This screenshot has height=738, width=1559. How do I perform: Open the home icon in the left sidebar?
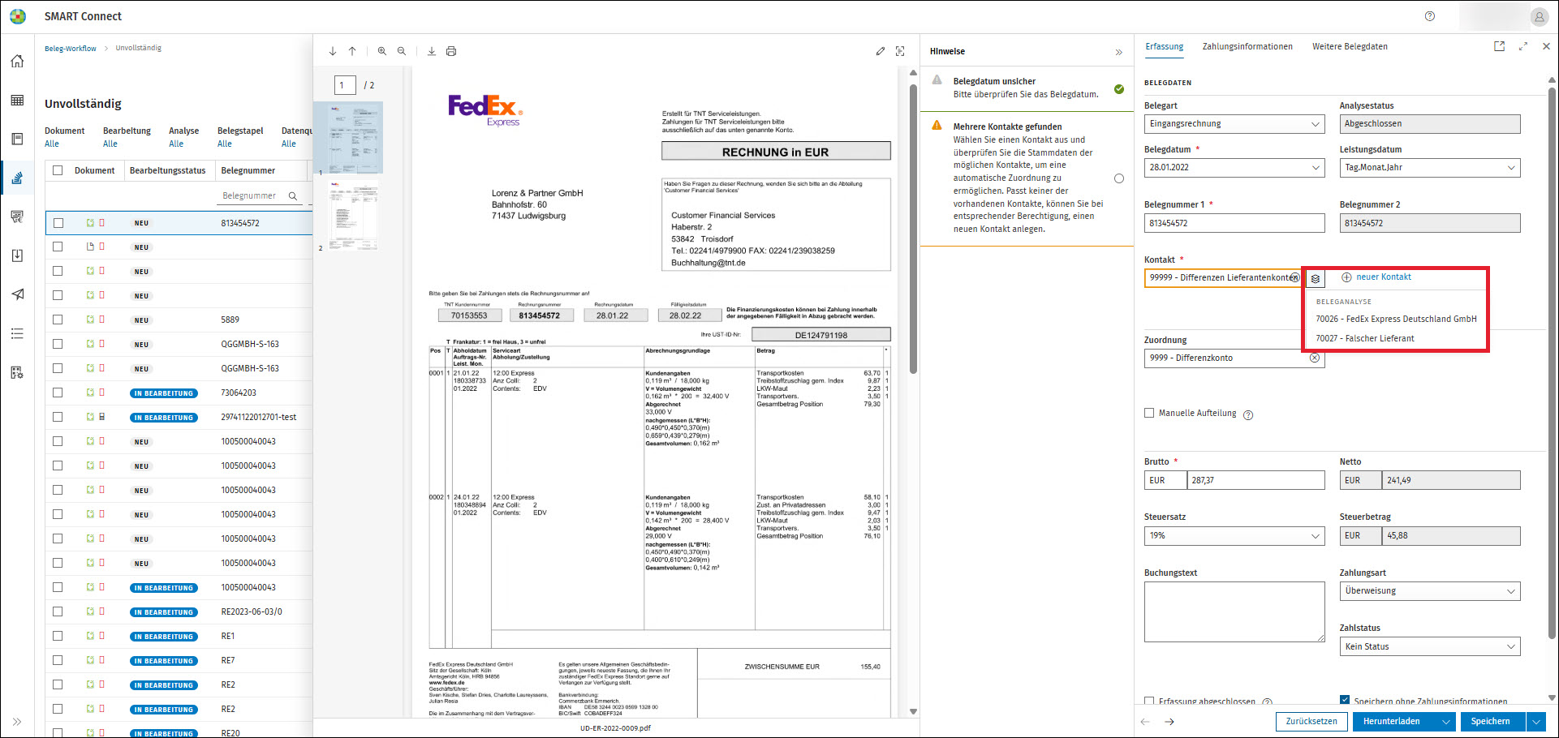[17, 62]
